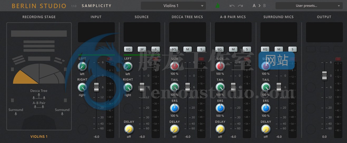Solo the Source channel
This screenshot has height=143, width=347.
tap(156, 49)
